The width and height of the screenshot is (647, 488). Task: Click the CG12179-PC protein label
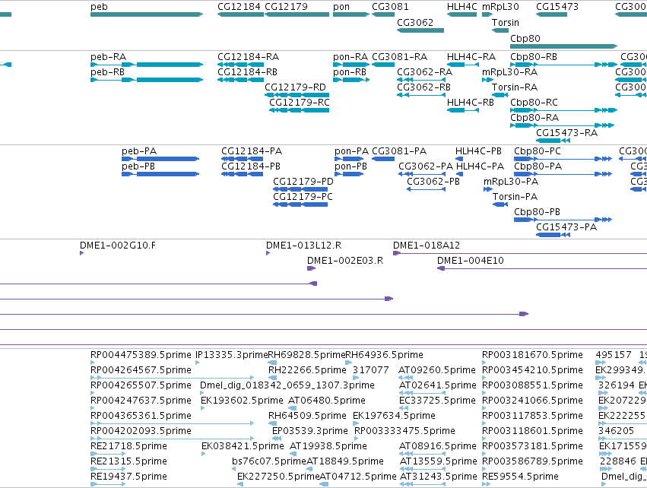coord(303,197)
